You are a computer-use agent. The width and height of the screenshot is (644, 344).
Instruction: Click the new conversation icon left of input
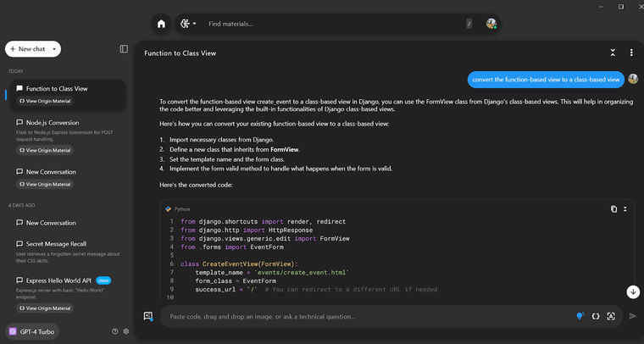(148, 316)
